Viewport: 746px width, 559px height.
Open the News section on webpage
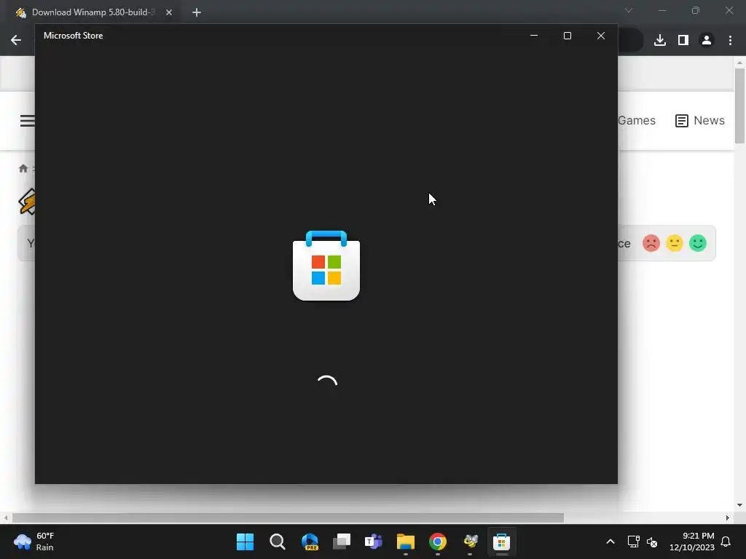700,120
